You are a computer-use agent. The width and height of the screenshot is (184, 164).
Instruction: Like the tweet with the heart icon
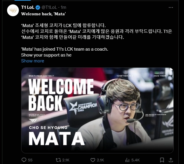(93, 160)
